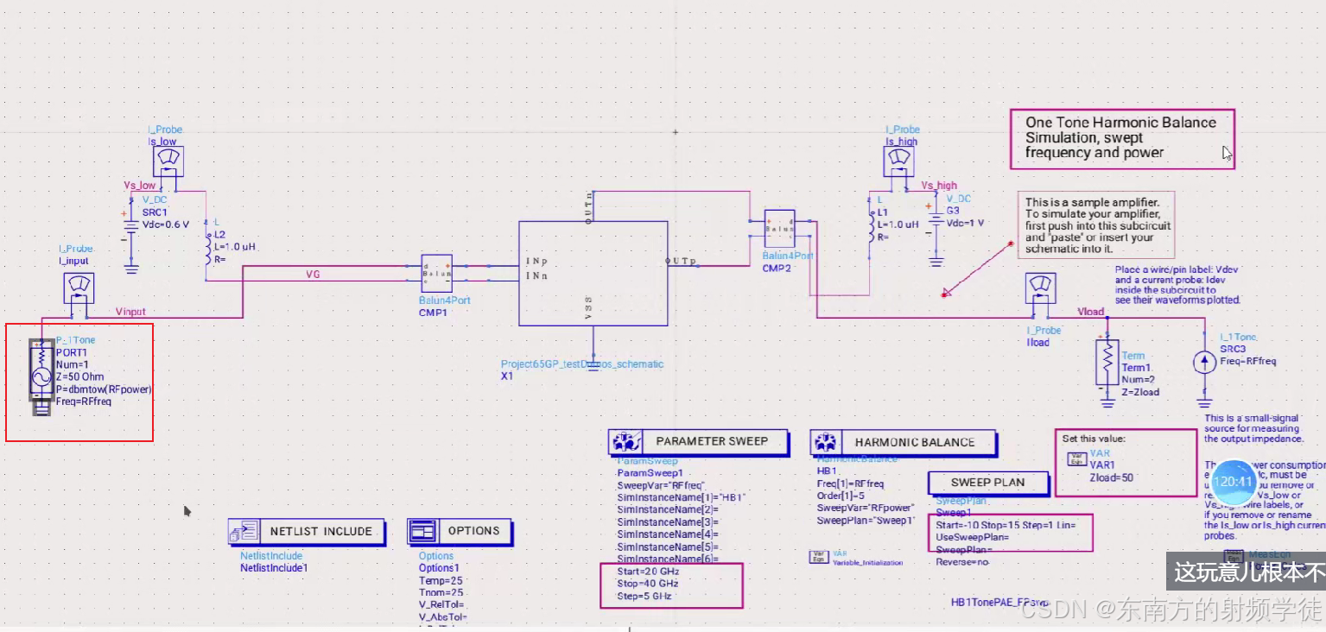Click the Tnom=25 option parameter

click(441, 592)
